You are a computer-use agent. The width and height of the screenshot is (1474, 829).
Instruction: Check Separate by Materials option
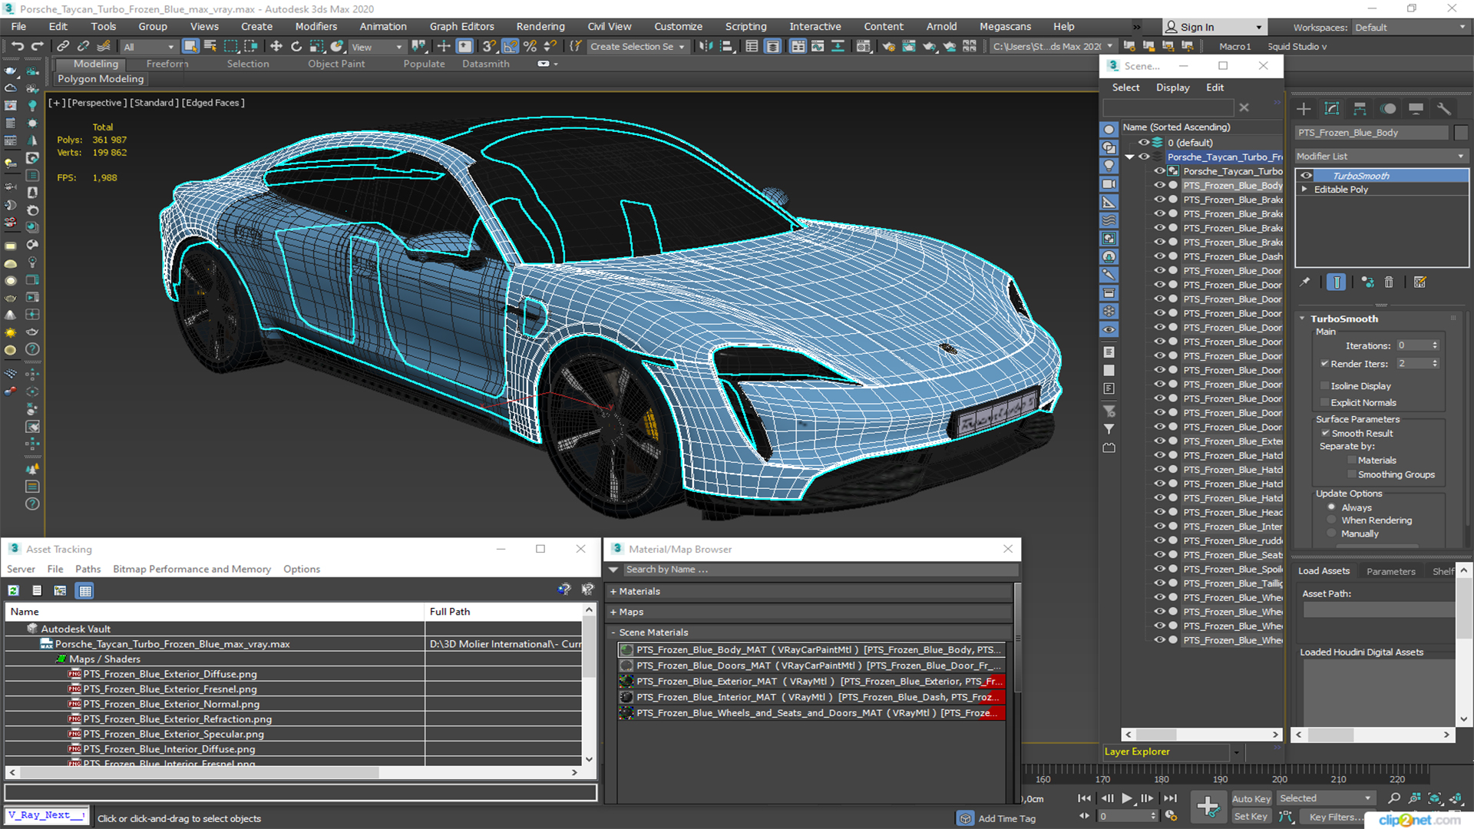click(1352, 460)
